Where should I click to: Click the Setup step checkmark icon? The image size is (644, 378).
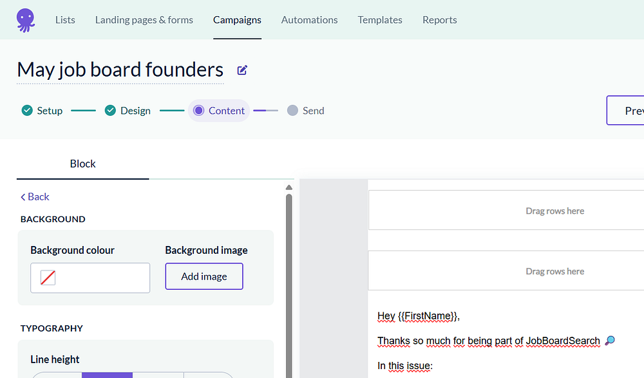coord(27,111)
